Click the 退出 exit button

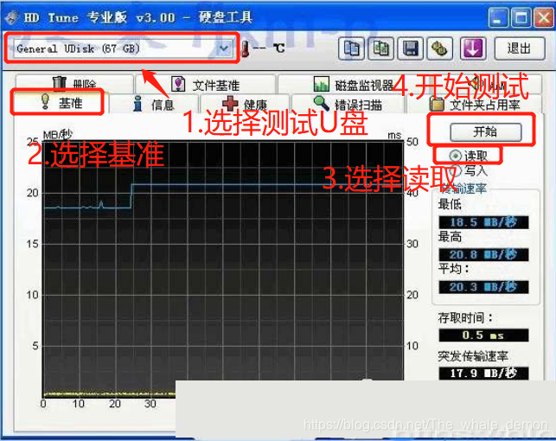pyautogui.click(x=519, y=48)
